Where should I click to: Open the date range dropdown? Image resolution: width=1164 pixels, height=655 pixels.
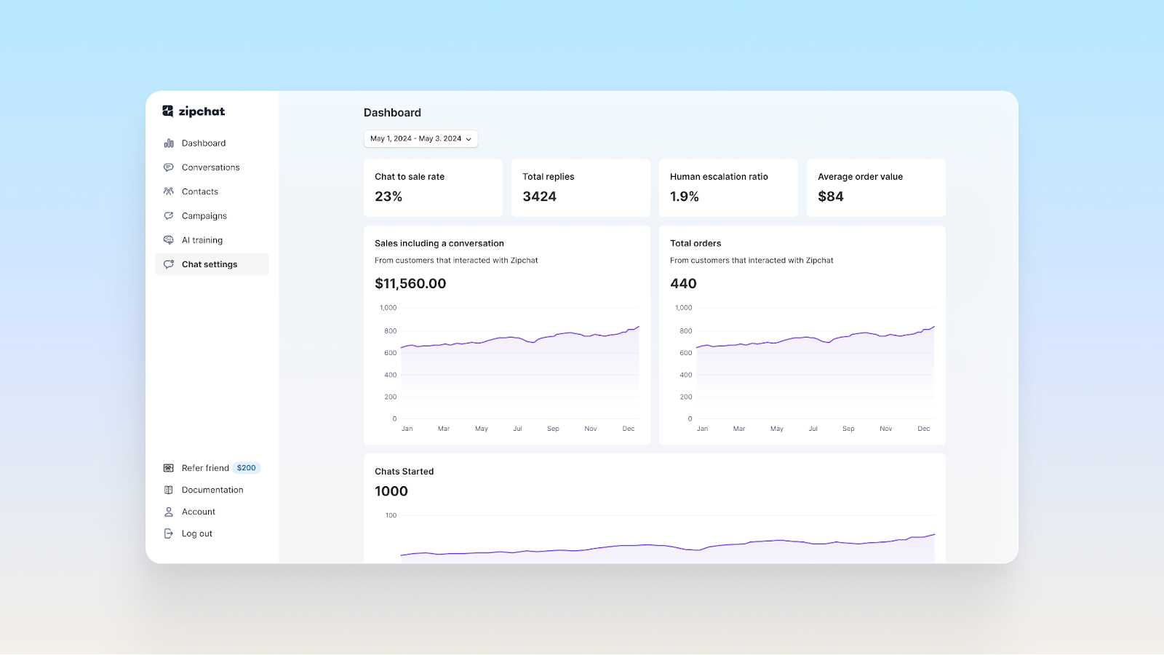[x=420, y=138]
